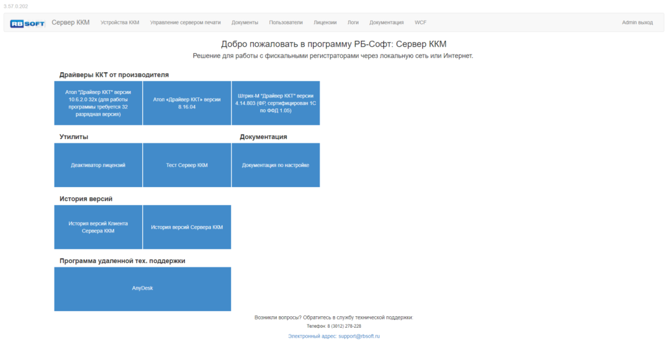
Task: Open the Деактиватор лицензий tile
Action: (x=98, y=165)
